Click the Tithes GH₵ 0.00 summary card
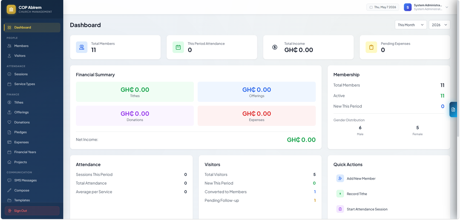Viewport: 460px width, 220px height. (135, 92)
